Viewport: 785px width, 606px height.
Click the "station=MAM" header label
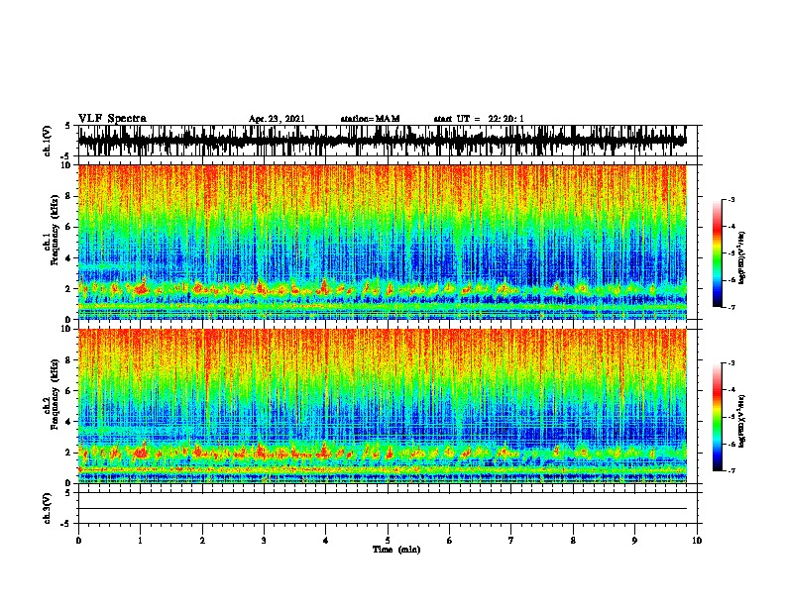(370, 119)
